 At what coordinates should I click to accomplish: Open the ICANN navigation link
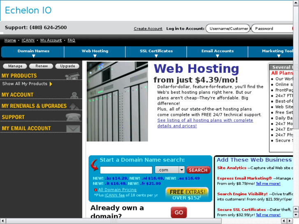pyautogui.click(x=28, y=40)
